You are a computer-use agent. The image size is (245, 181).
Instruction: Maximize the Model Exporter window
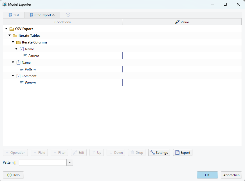[x=225, y=4]
